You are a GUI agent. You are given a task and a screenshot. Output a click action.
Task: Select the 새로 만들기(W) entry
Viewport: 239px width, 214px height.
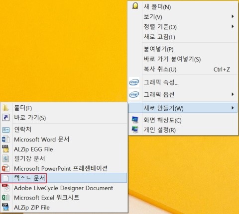coord(183,108)
